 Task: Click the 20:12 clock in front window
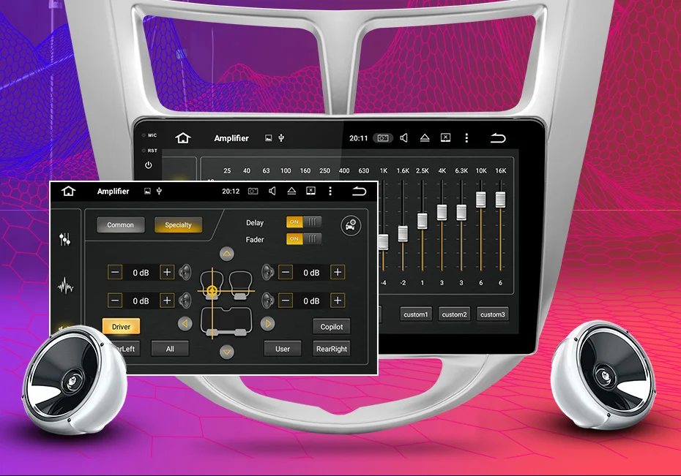(231, 191)
